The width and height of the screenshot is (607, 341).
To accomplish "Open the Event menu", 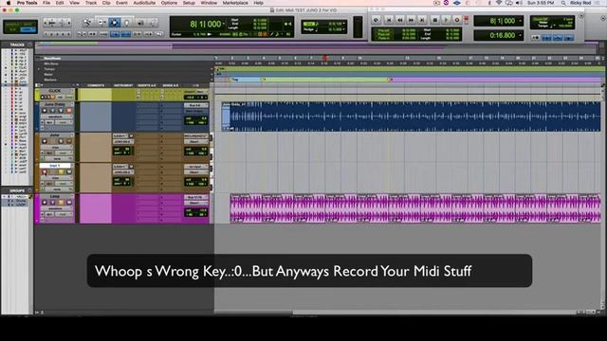I will tap(121, 3).
